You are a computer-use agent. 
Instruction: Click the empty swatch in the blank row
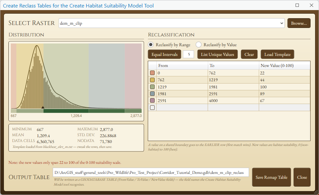point(152,108)
